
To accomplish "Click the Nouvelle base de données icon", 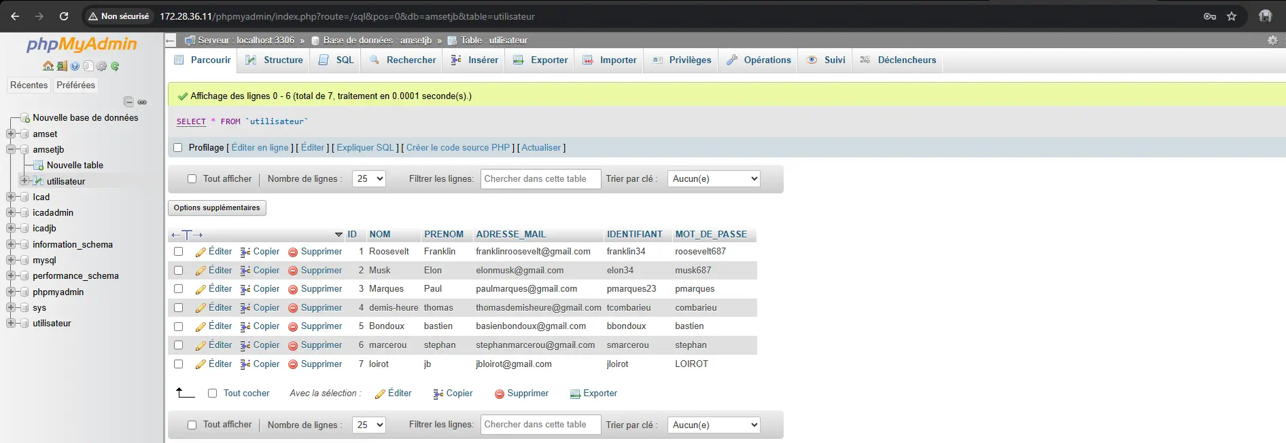I will [x=25, y=118].
